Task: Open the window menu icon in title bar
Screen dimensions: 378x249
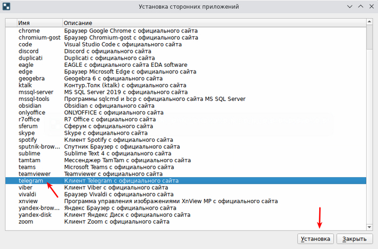Action: (x=6, y=6)
